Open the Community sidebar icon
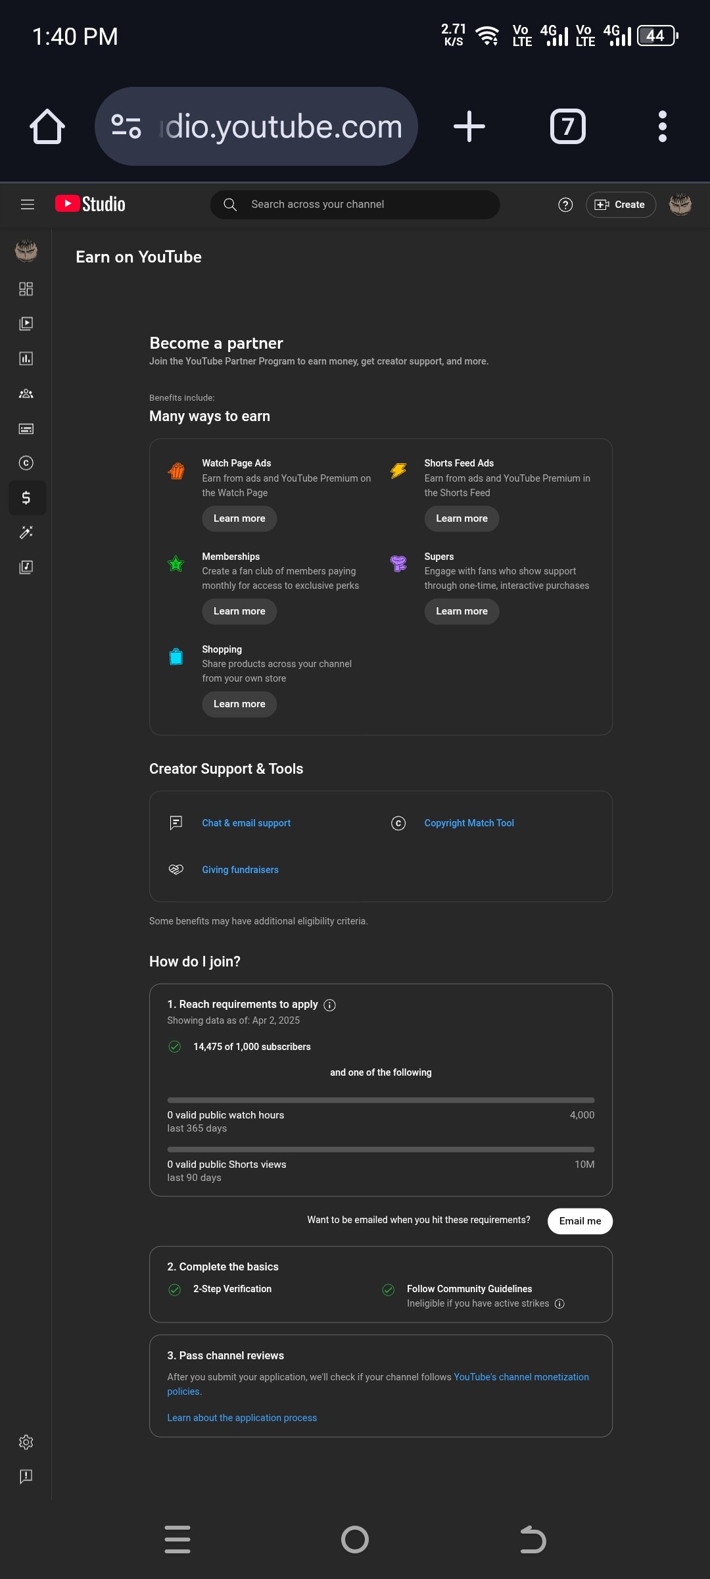Screen dimensions: 710x1579 [26, 393]
